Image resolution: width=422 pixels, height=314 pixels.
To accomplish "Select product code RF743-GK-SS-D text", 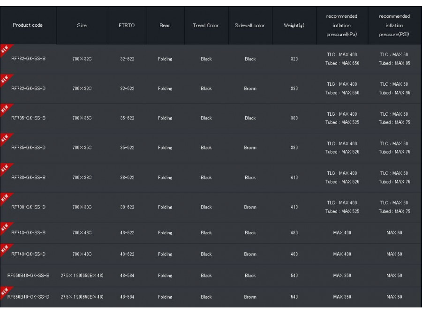I will tap(29, 254).
